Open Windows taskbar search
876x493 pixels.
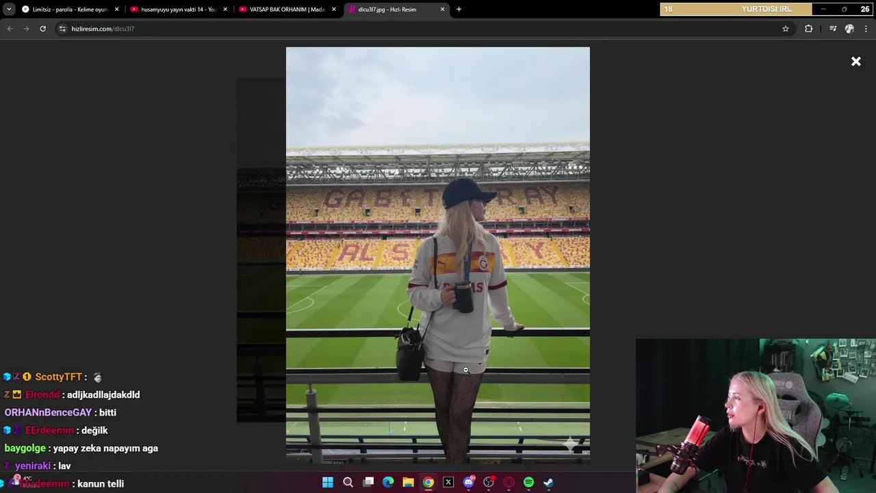348,482
